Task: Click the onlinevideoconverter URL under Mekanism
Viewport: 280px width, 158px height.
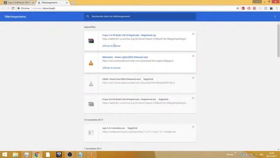Action: coord(138,61)
